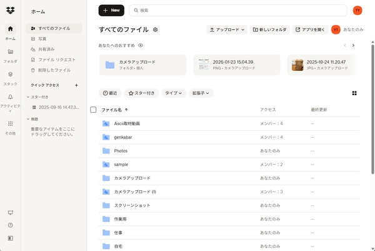Hide suggestions with the eye icon

coord(141,46)
